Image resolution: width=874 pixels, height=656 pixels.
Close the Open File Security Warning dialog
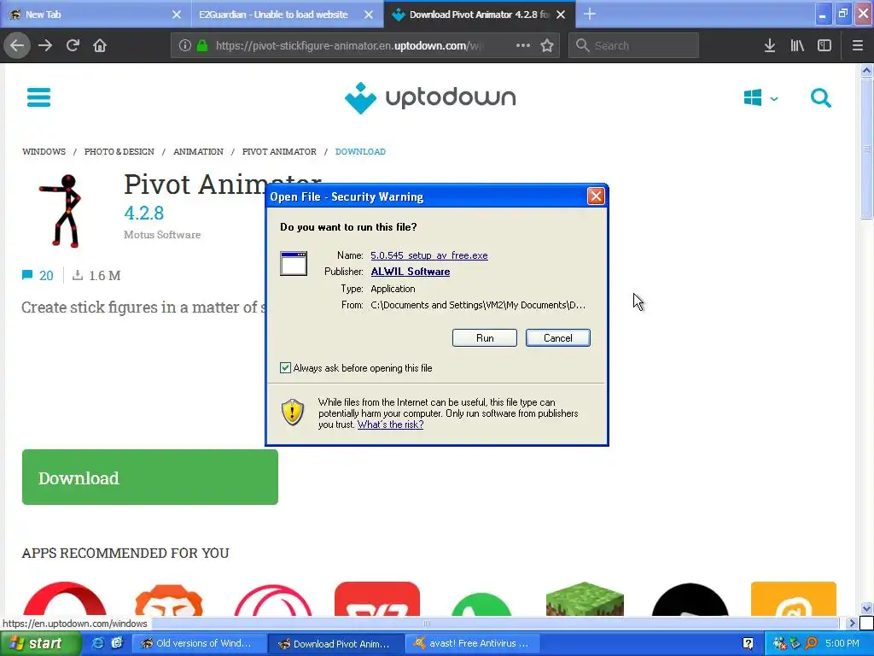(596, 196)
